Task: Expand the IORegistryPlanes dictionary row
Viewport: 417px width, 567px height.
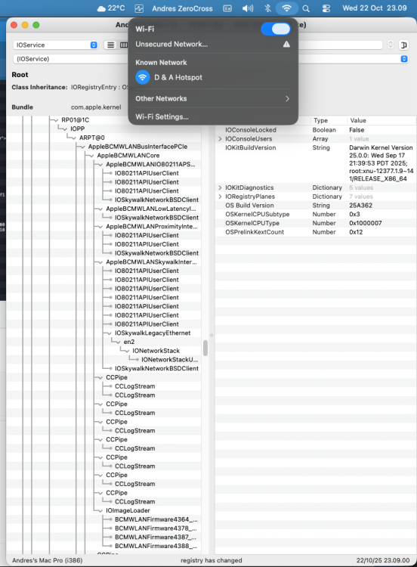Action: (220, 197)
